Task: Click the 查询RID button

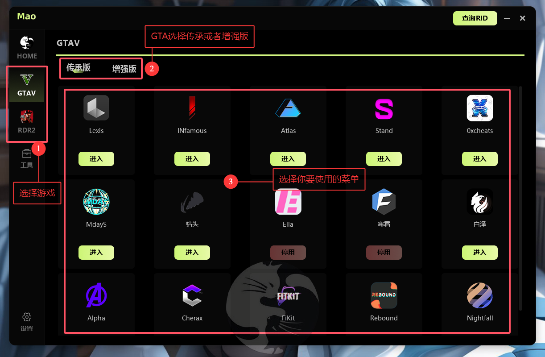Action: click(475, 18)
